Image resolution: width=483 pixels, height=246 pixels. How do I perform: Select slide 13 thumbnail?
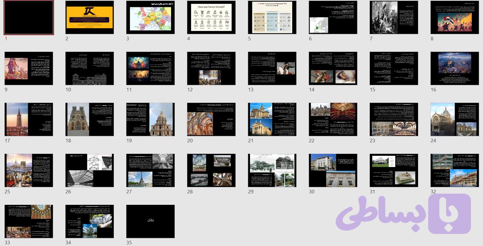point(272,68)
